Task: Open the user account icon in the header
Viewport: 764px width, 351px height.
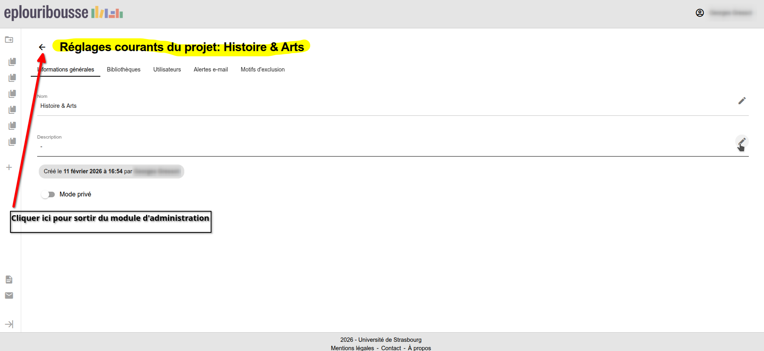Action: click(x=700, y=13)
